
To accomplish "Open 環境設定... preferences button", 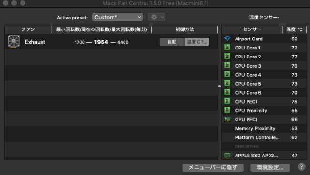I will [x=270, y=167].
